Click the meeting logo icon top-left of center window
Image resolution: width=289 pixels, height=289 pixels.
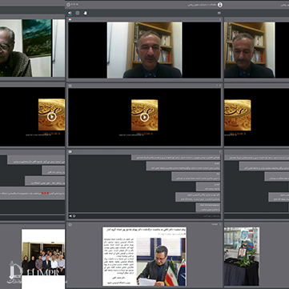pyautogui.click(x=68, y=5)
